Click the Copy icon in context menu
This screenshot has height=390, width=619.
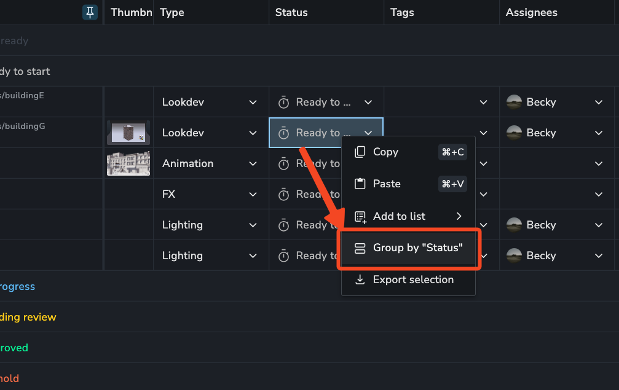360,152
